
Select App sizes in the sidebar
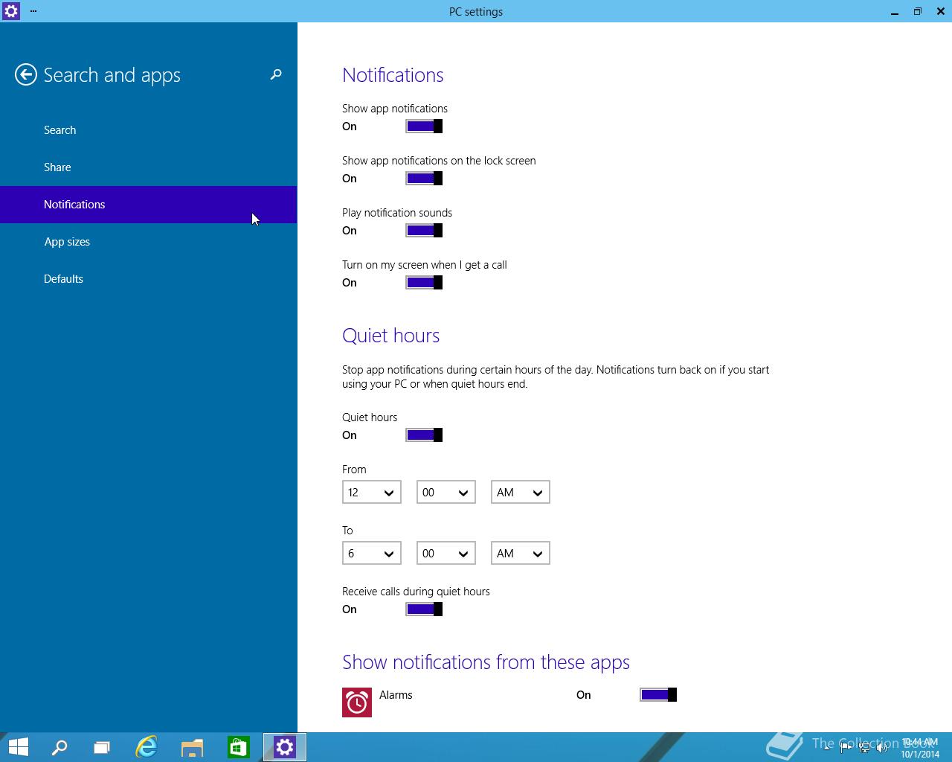pos(149,242)
